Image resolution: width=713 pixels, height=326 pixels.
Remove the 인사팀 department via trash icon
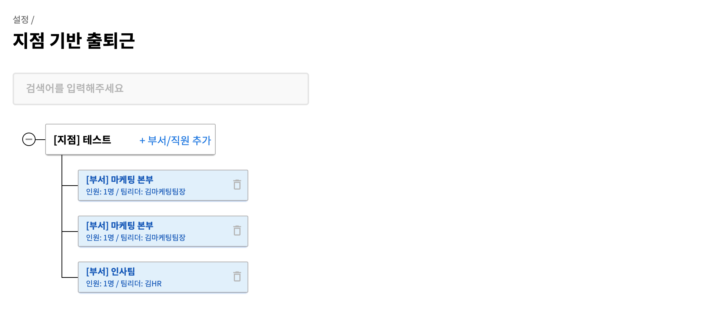tap(237, 276)
